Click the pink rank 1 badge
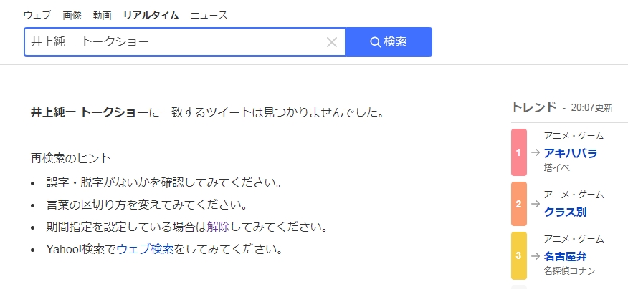 click(518, 152)
